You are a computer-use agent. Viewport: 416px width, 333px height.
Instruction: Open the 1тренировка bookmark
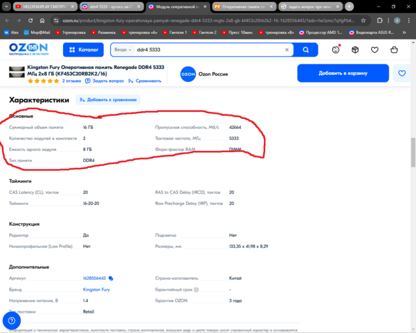coord(71,33)
